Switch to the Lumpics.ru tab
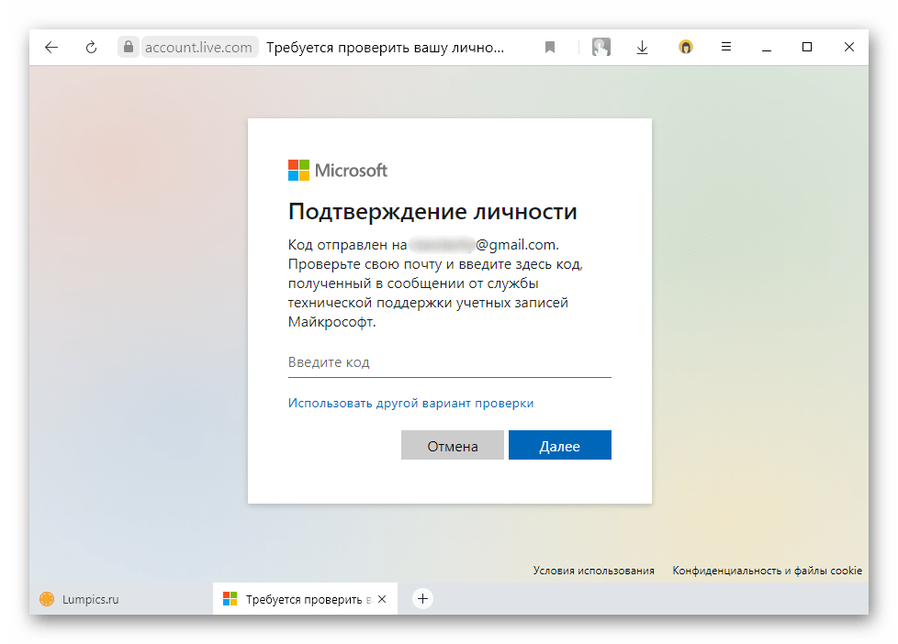The height and width of the screenshot is (644, 898). (x=92, y=599)
